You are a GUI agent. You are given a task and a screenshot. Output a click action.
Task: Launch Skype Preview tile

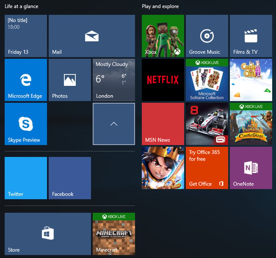(26, 124)
